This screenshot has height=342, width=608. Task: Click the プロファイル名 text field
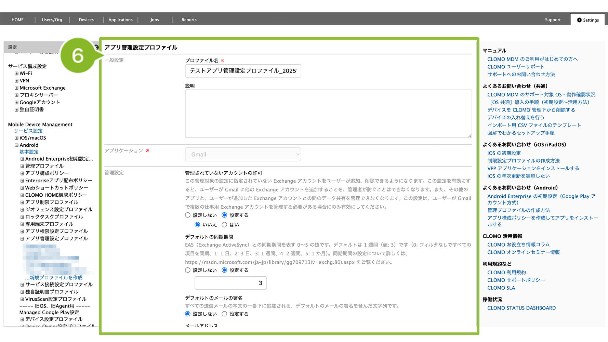tap(243, 71)
